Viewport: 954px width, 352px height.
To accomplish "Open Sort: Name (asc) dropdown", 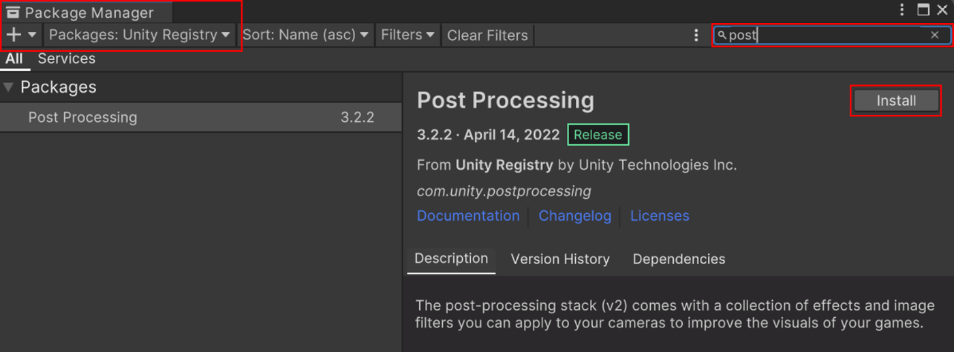I will 305,35.
